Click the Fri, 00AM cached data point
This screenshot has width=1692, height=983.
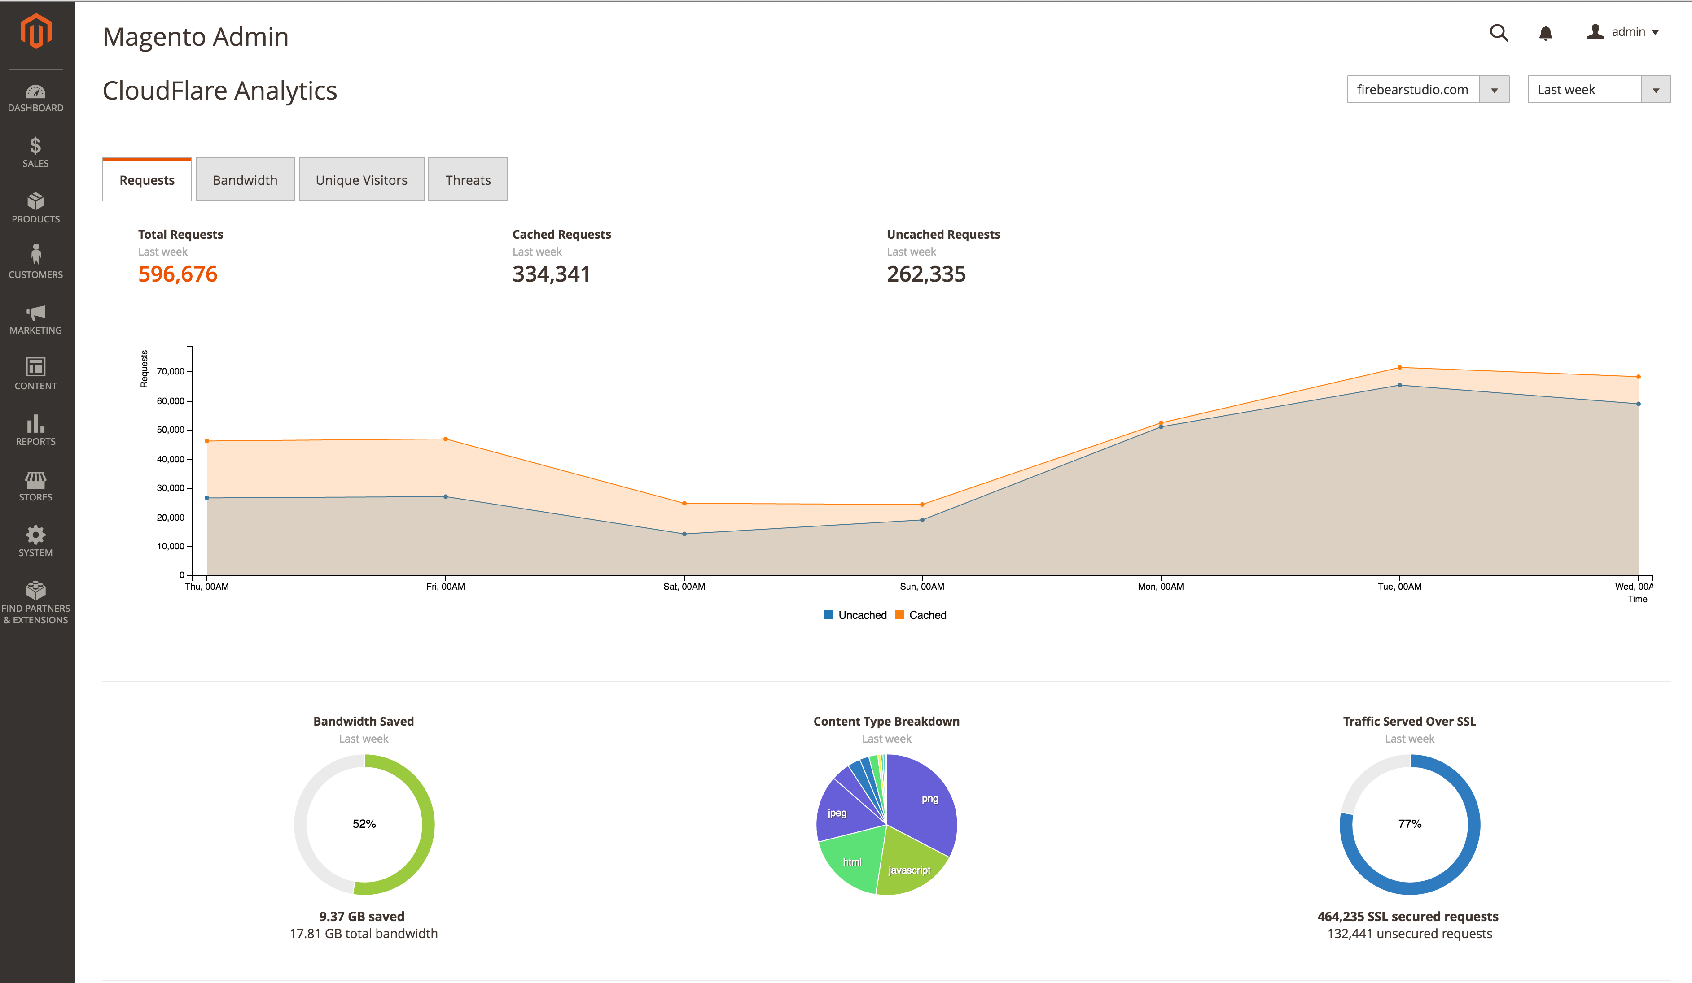445,439
